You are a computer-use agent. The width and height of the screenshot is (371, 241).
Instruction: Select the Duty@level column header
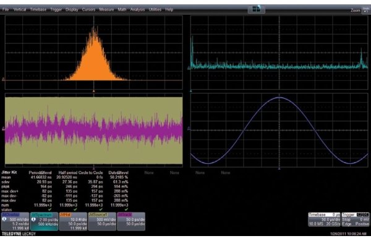118,172
